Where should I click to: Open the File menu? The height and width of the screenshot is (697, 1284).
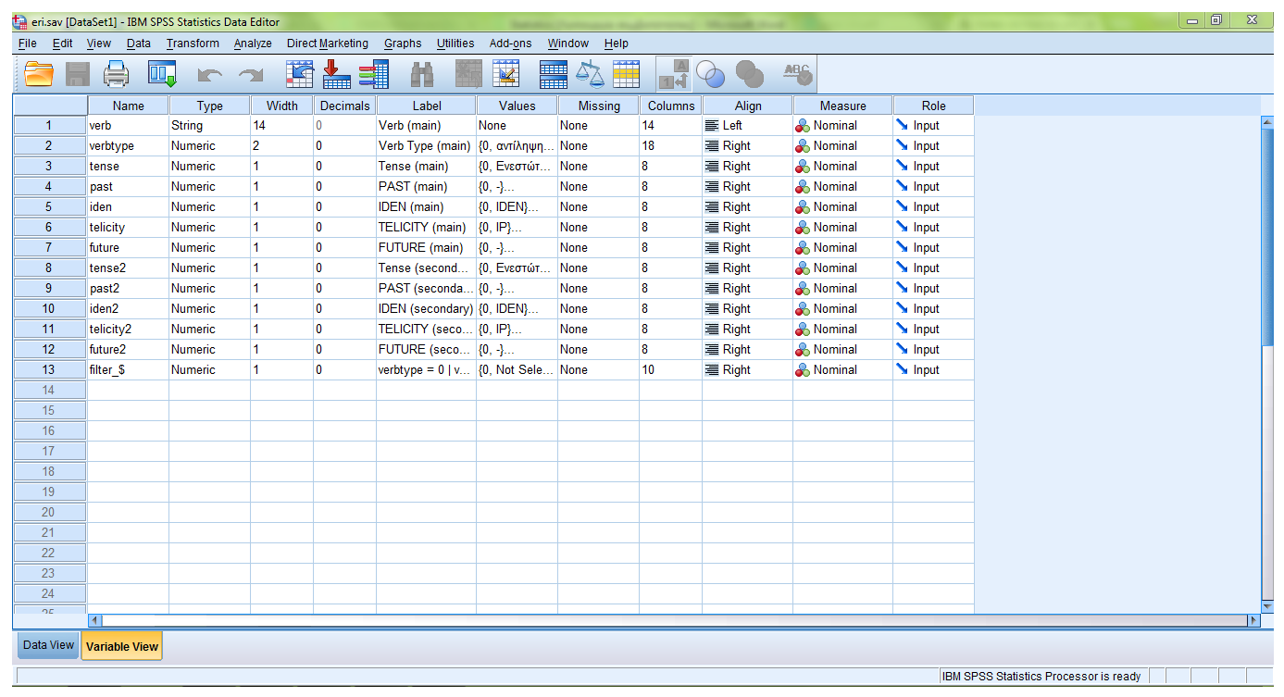click(x=27, y=44)
